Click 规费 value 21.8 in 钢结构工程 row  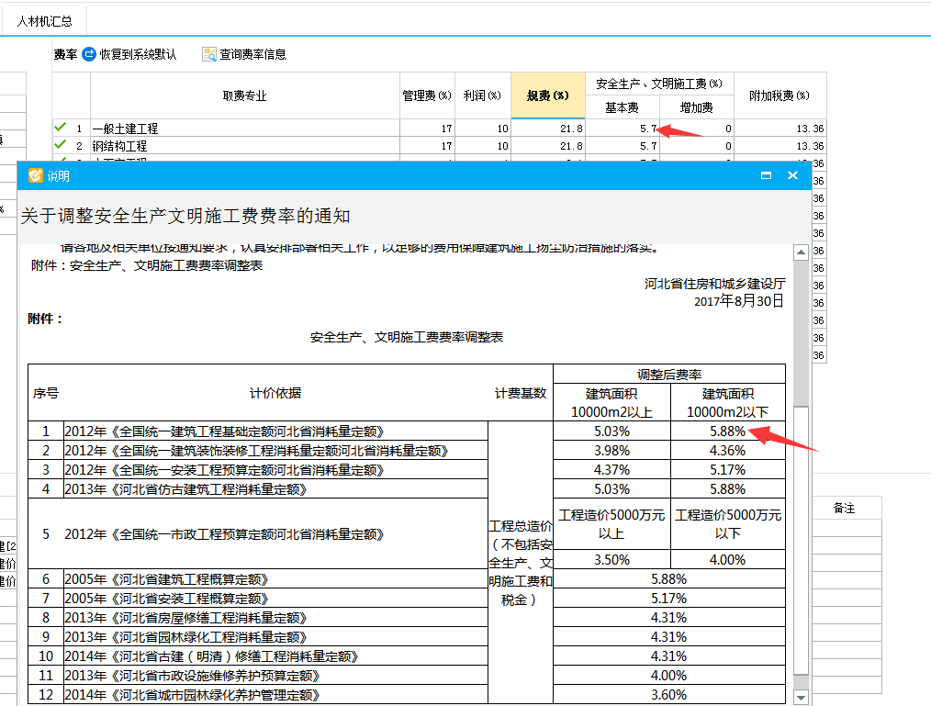(x=548, y=146)
